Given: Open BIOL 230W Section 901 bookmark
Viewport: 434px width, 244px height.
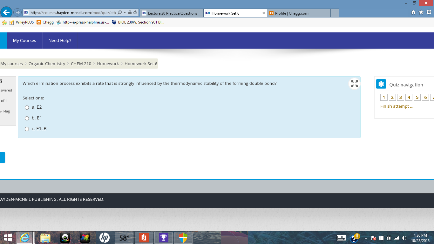Looking at the screenshot, I should click(x=138, y=22).
